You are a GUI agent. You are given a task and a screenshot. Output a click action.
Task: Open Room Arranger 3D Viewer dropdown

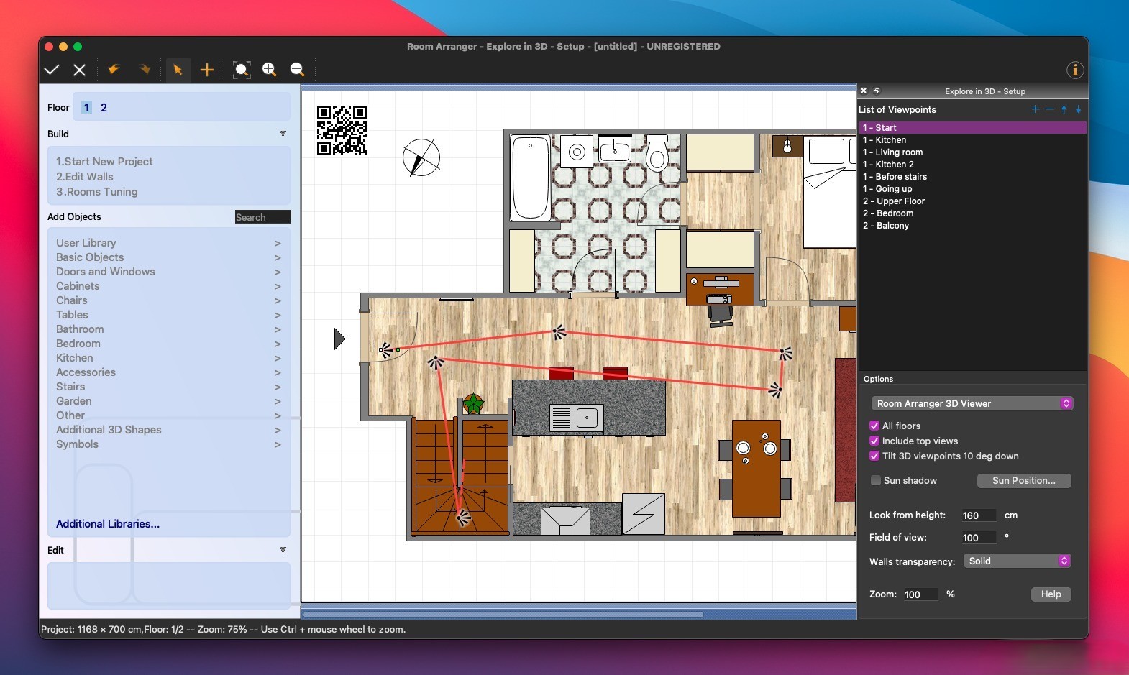pyautogui.click(x=972, y=403)
